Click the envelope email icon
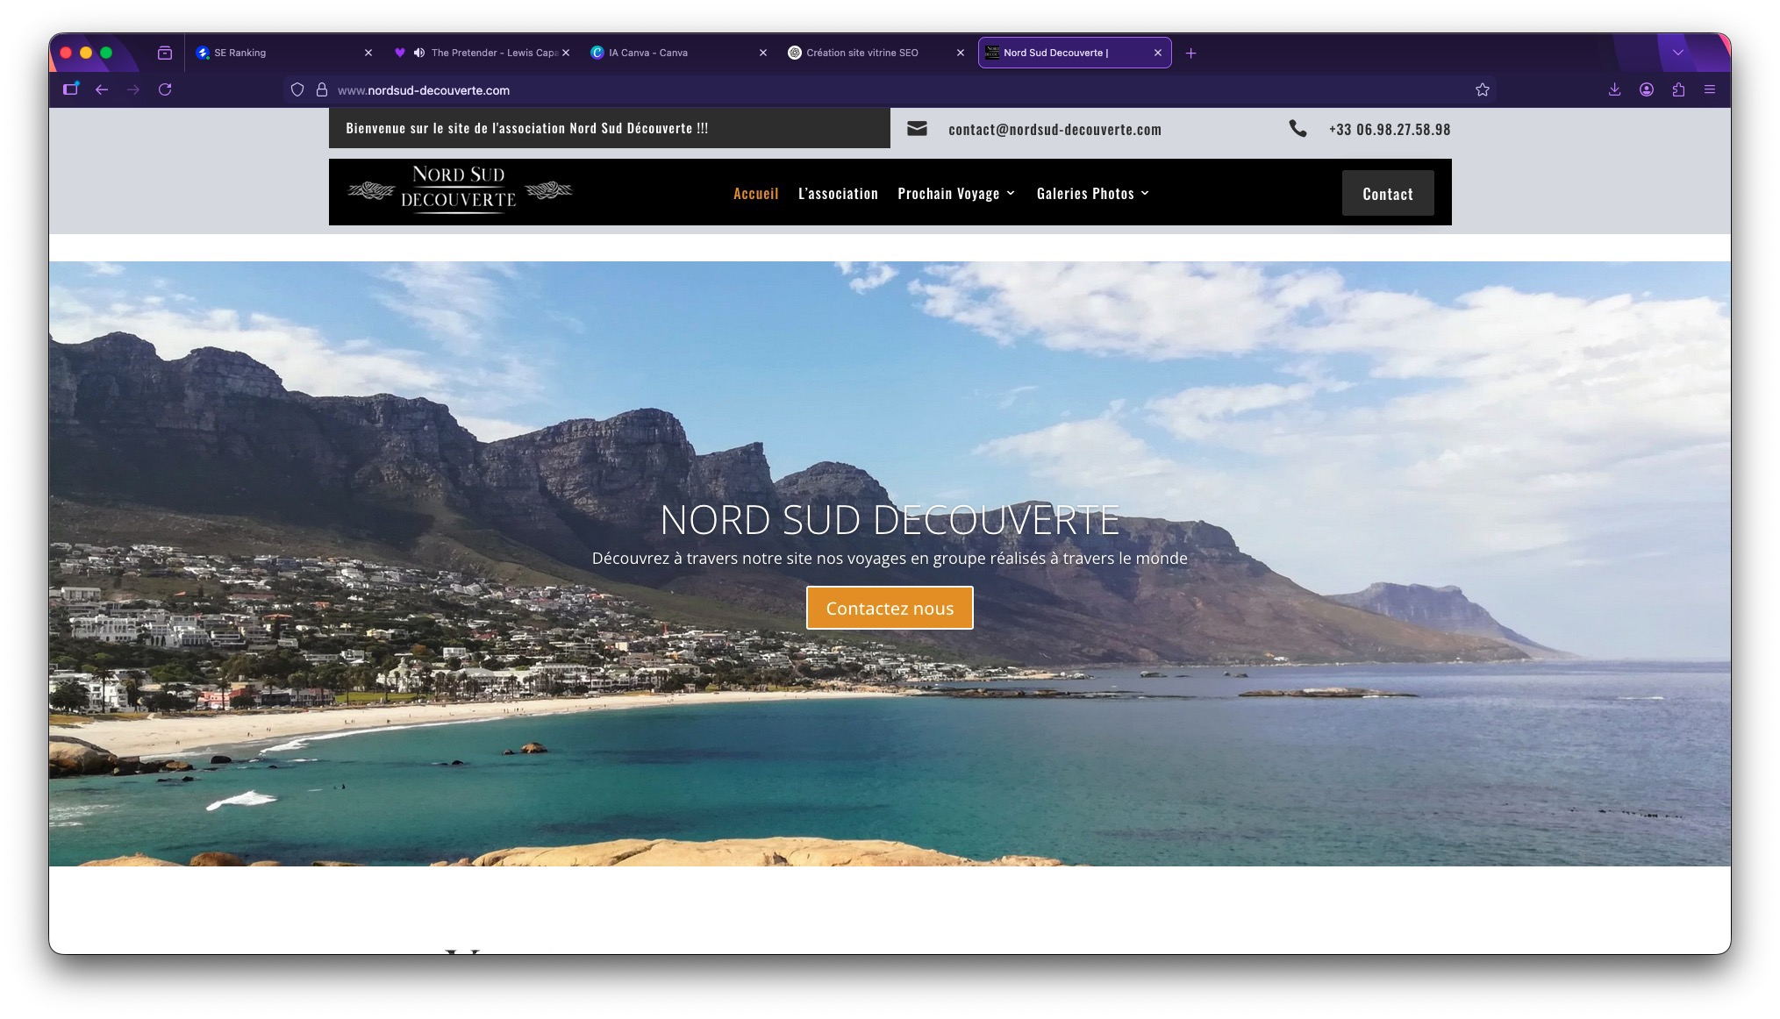 click(917, 129)
